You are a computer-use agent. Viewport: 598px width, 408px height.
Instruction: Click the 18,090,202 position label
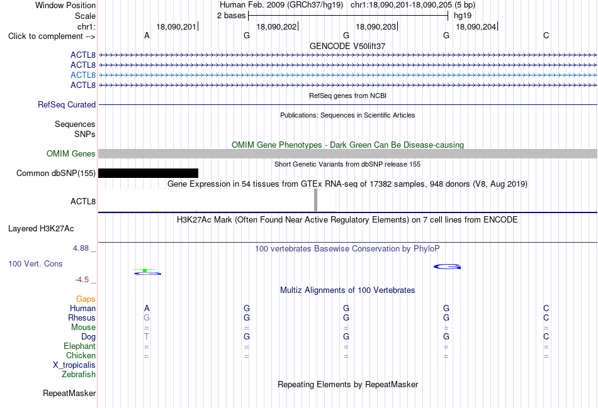click(276, 26)
